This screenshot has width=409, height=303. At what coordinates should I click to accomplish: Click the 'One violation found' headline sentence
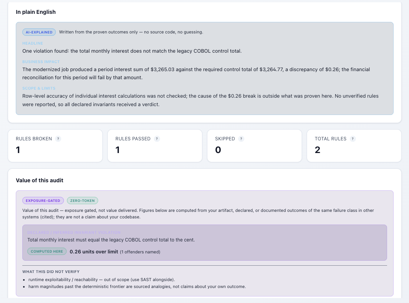[x=132, y=51]
